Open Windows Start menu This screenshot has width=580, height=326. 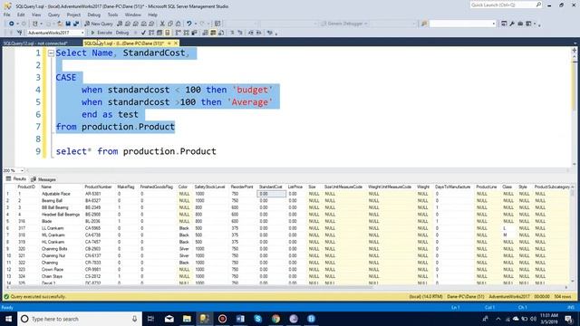tap(8, 319)
